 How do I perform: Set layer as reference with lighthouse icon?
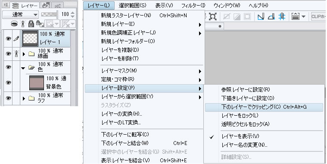[23, 24]
